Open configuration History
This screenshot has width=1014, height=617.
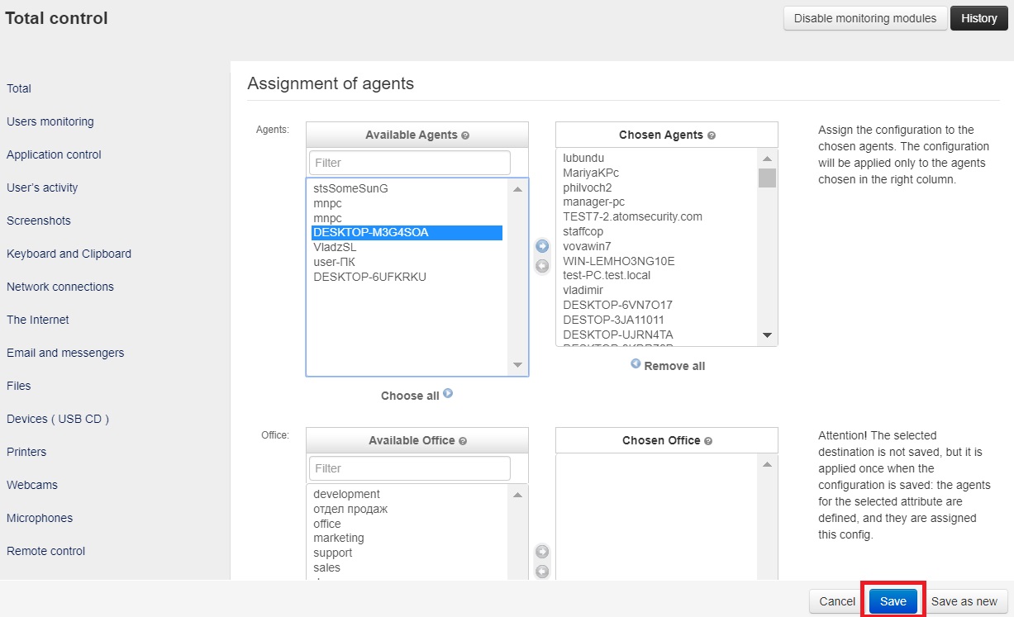point(978,18)
